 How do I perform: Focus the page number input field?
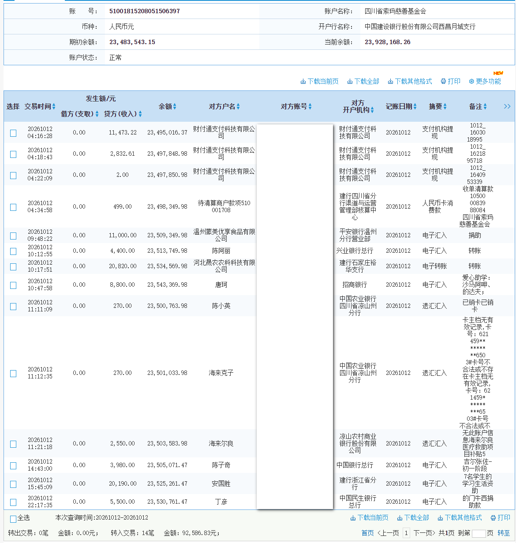(x=479, y=533)
